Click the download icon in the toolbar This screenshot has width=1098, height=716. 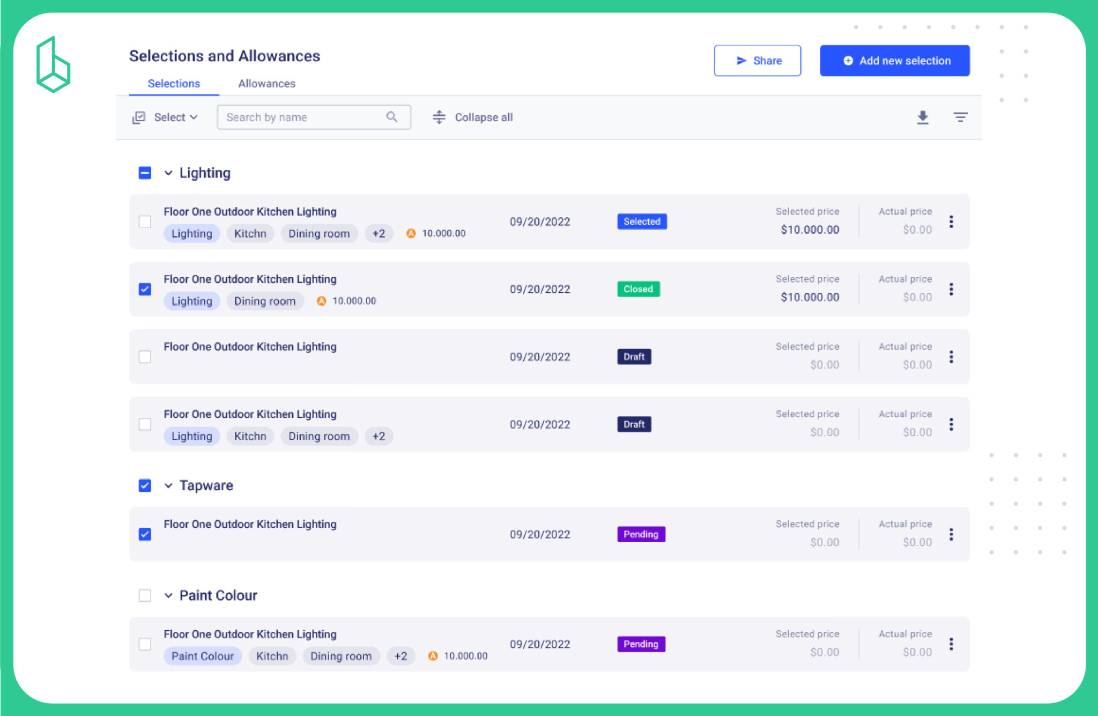point(922,117)
